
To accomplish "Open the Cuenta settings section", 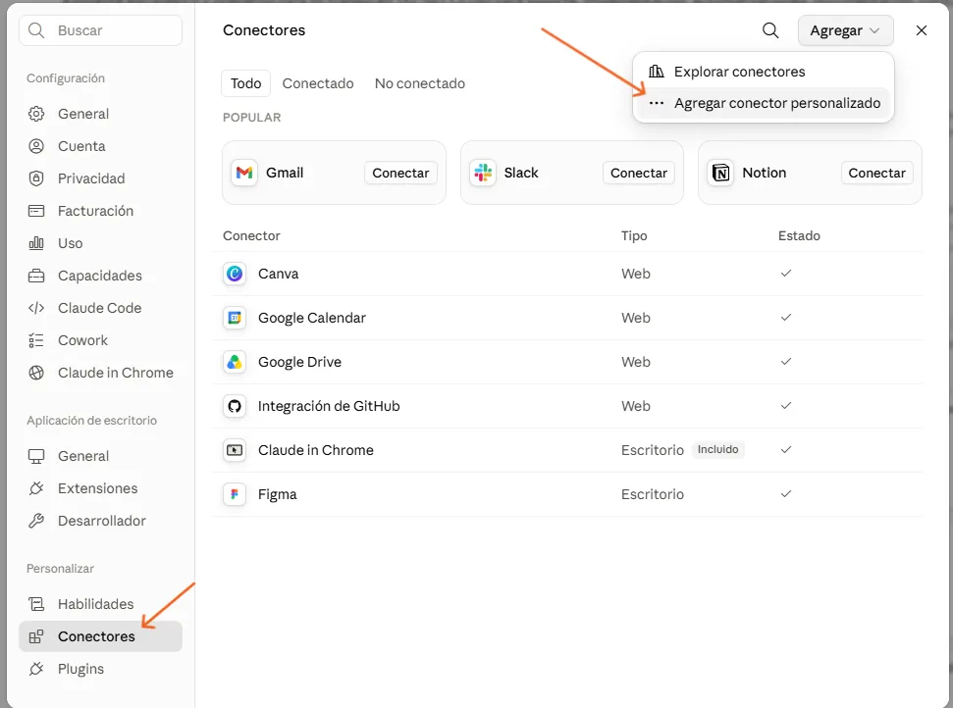I will point(100,146).
